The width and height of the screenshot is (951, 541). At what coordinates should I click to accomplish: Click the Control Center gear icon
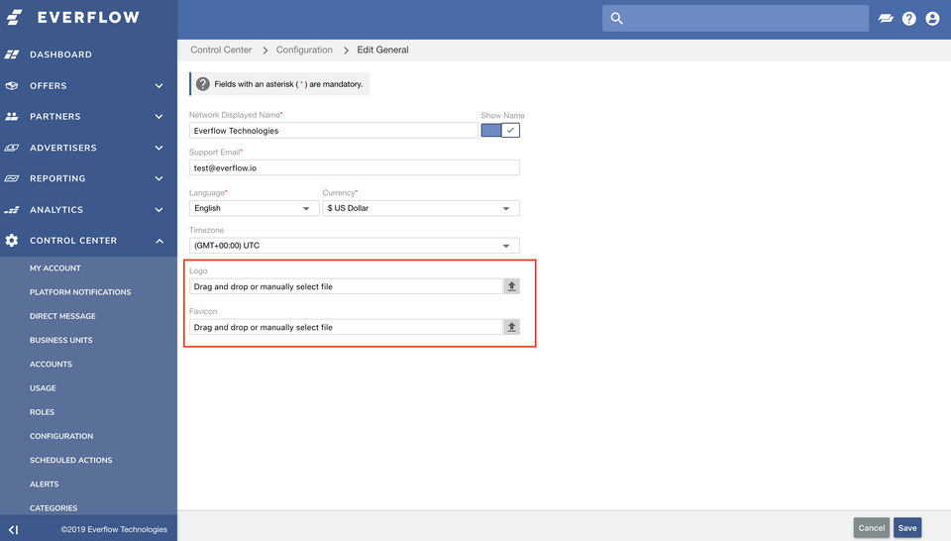[x=12, y=241]
